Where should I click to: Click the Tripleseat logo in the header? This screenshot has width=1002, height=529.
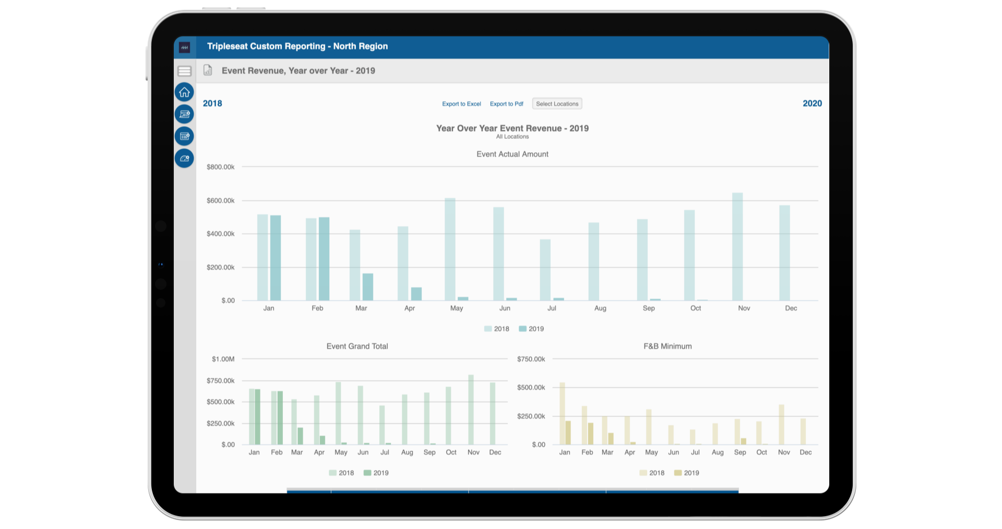tap(184, 47)
